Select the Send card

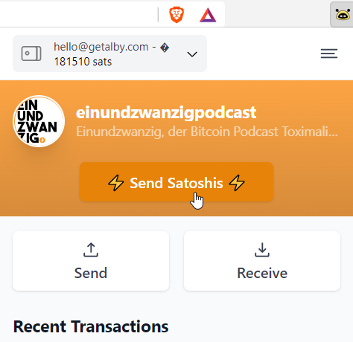pyautogui.click(x=91, y=261)
